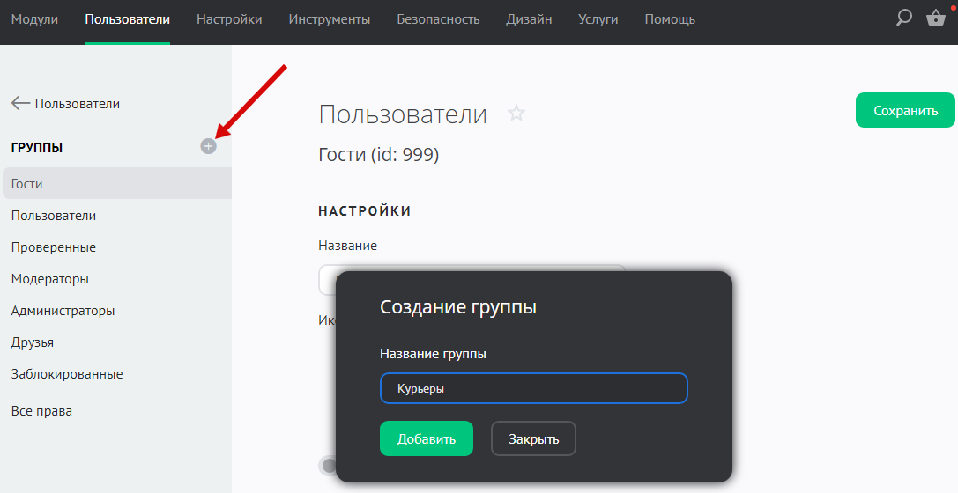
Task: Choose the Заблокированные group
Action: [67, 374]
